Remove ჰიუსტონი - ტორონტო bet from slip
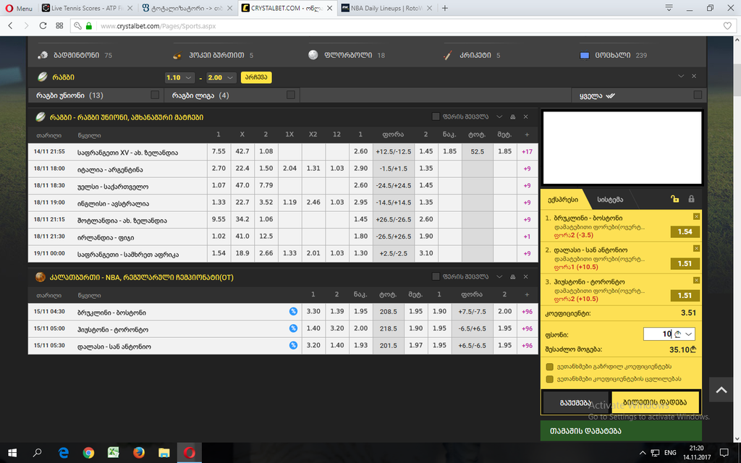 pyautogui.click(x=696, y=280)
